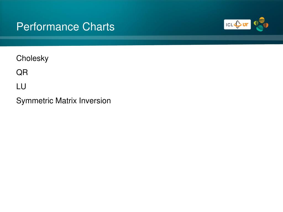Click the word Performance in the title
The image size is (283, 212).
[x=48, y=27]
